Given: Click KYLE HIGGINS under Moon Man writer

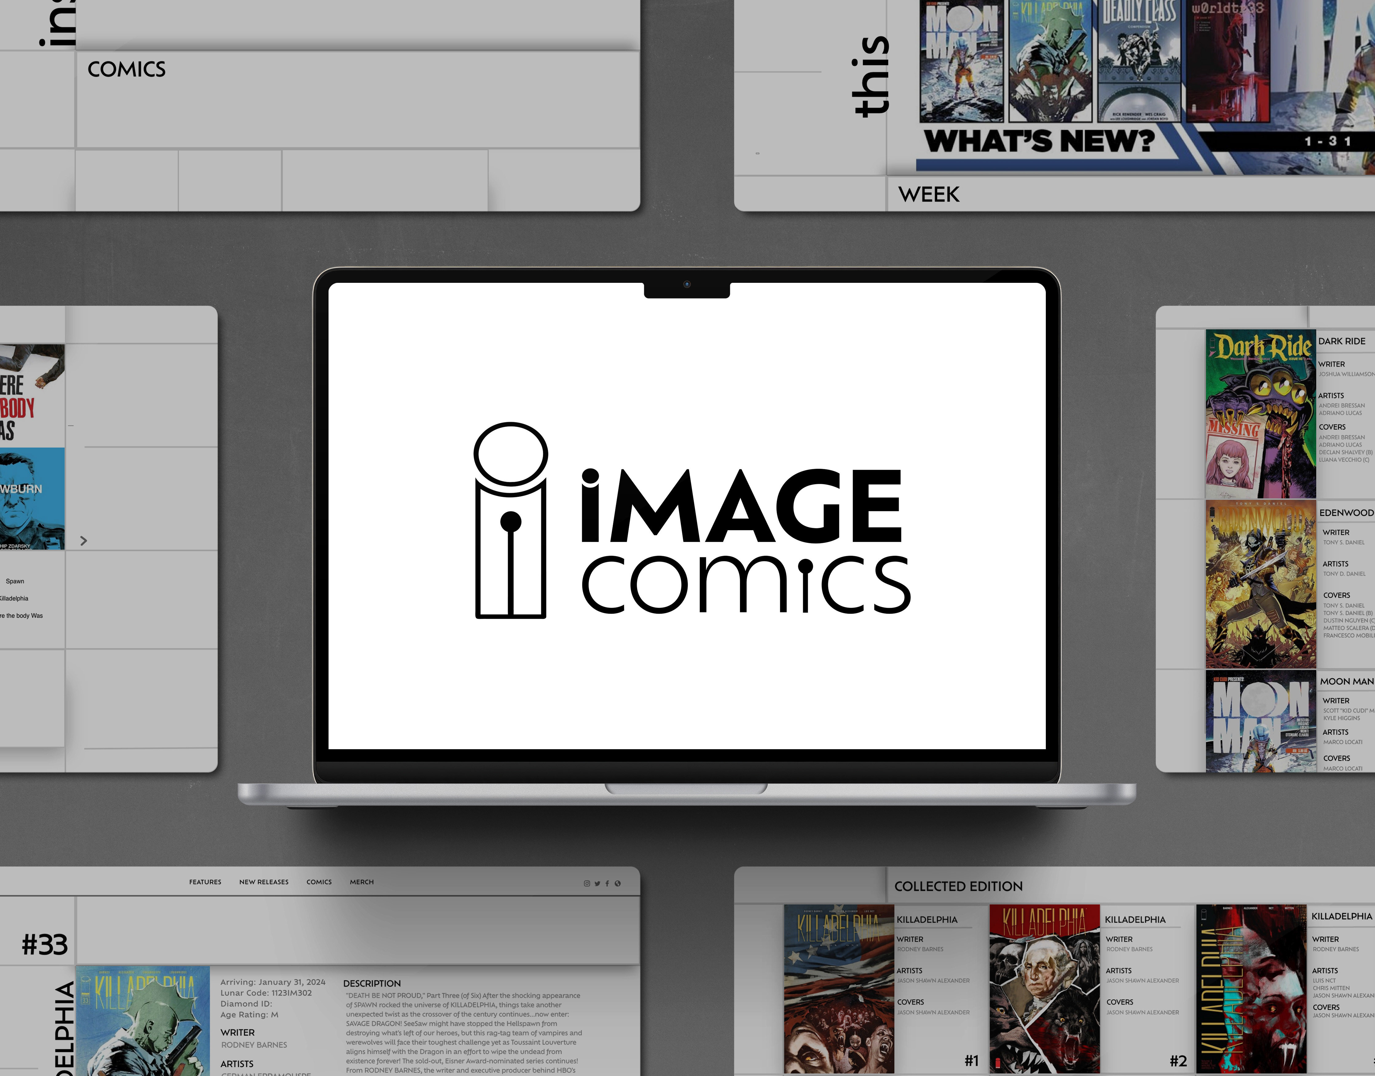Looking at the screenshot, I should click(x=1341, y=718).
